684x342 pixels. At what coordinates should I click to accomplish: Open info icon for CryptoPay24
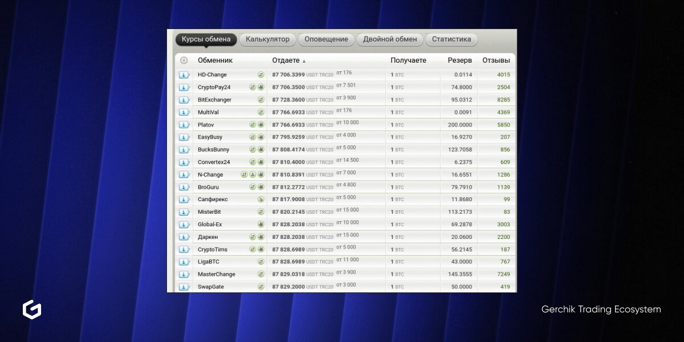pyautogui.click(x=184, y=87)
